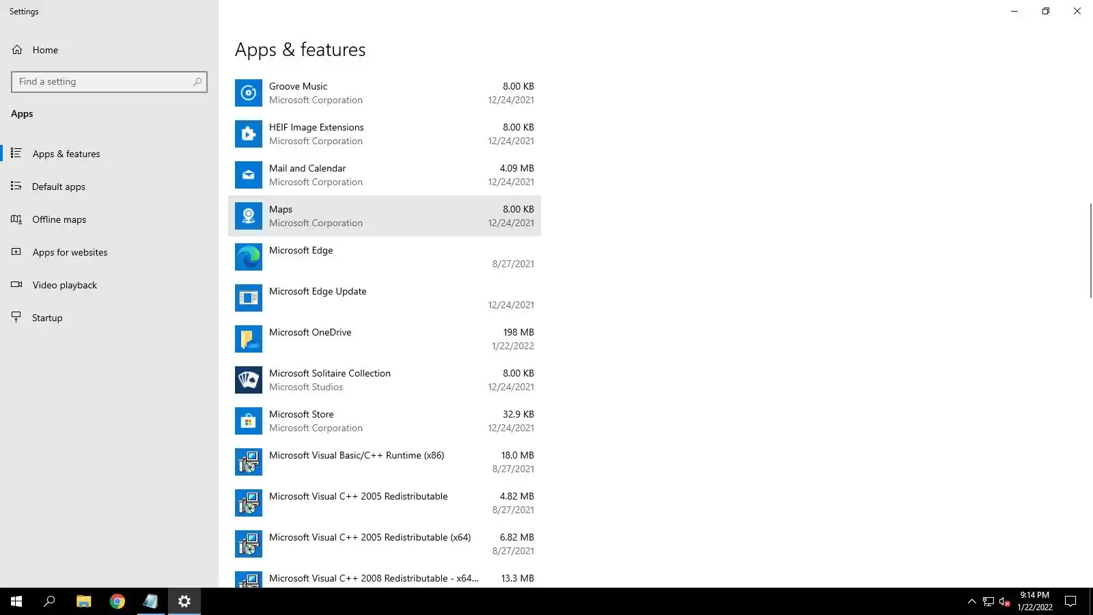Viewport: 1093px width, 615px height.
Task: Click the 32.9 KB size of Microsoft Store
Action: pos(518,414)
